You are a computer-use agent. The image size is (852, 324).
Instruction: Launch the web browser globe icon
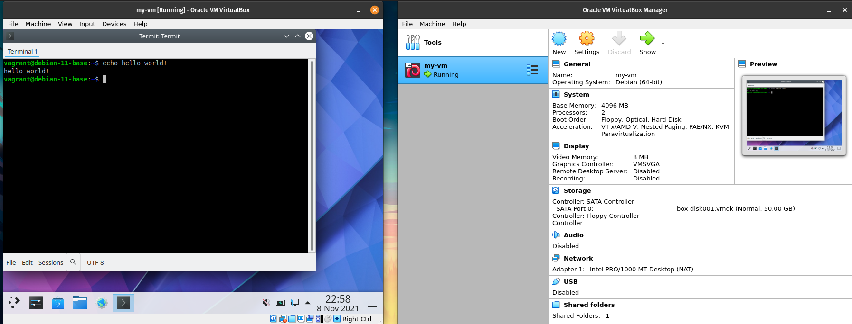[102, 303]
